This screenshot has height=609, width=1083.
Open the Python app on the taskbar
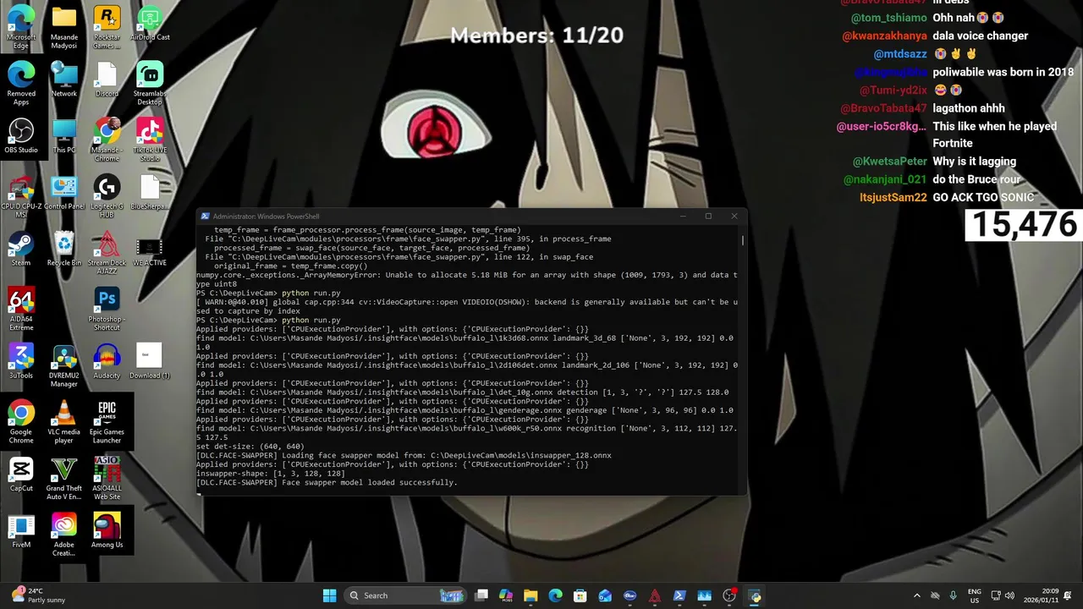pos(755,595)
